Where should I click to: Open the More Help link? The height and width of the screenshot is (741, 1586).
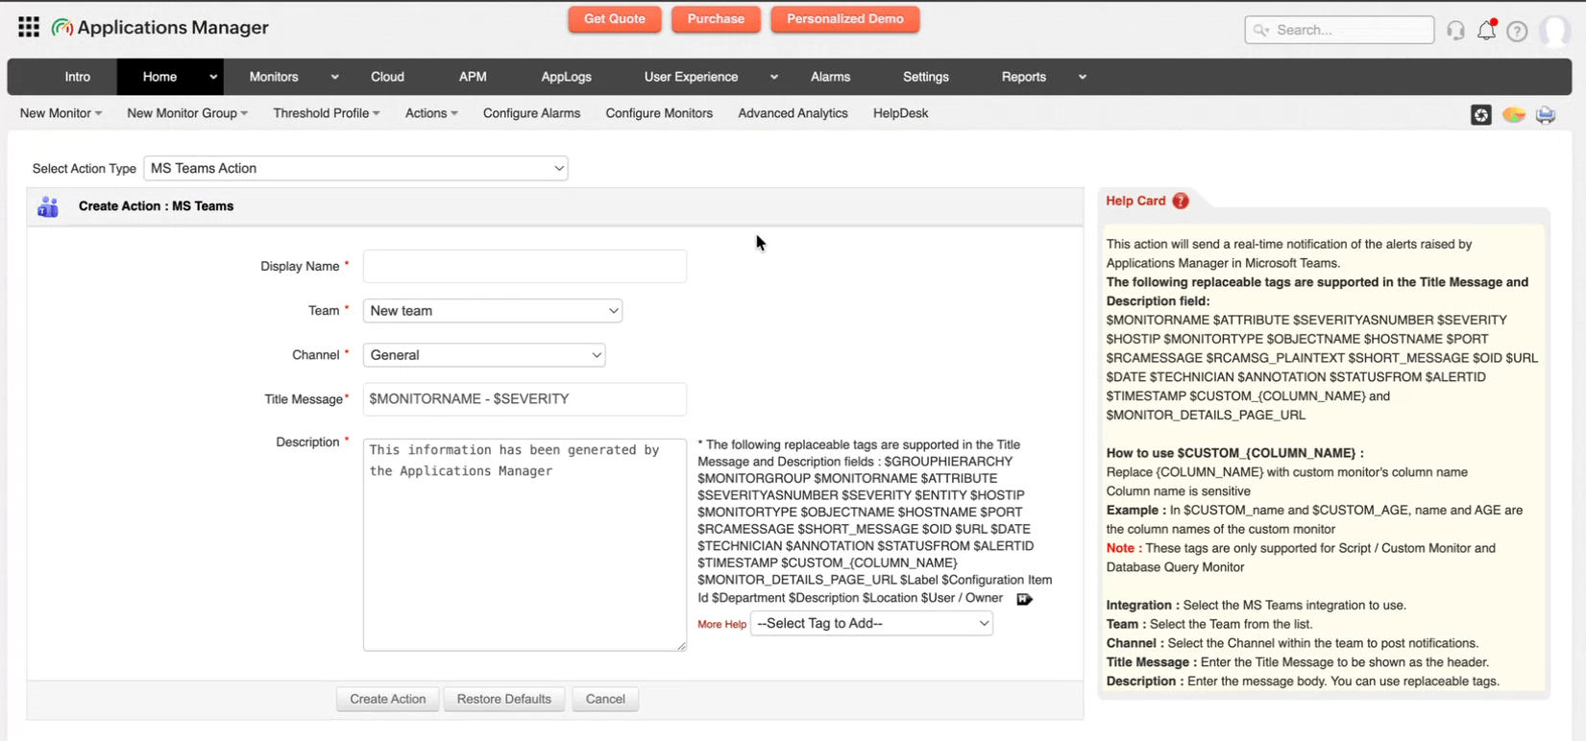(722, 624)
